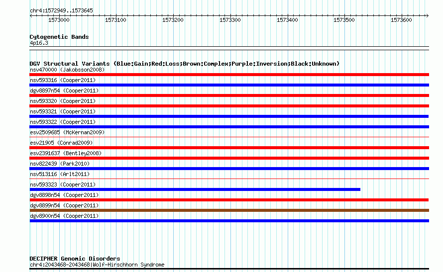Screen dimensions: 443x272
Task: Click the dgv8897n54 (Cooper2011) red bar
Action: [x=229, y=95]
